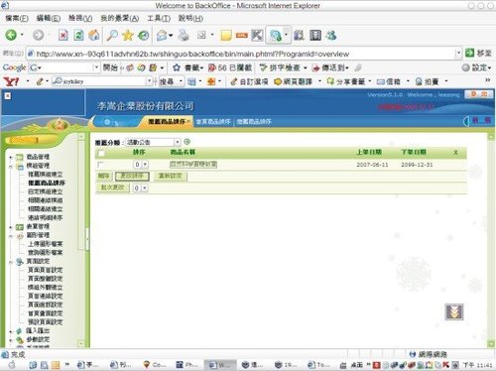Open the order dropdown in the product row
This screenshot has width=496, height=371.
[141, 165]
